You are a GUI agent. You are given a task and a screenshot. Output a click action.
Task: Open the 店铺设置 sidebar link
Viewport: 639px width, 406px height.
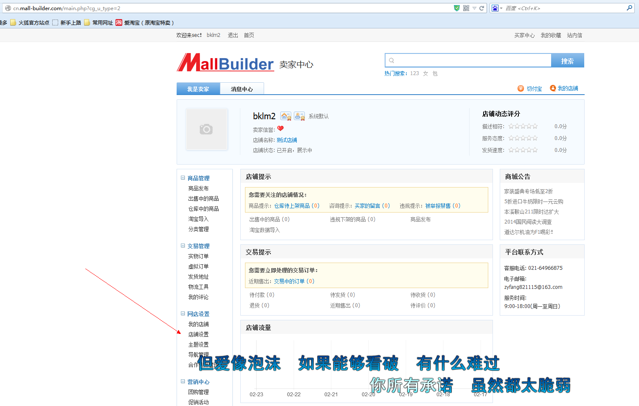click(x=198, y=334)
